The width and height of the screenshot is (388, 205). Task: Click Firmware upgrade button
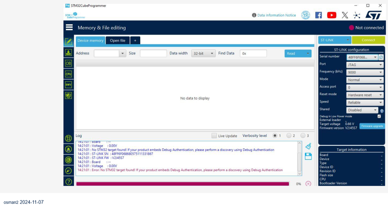click(x=372, y=126)
